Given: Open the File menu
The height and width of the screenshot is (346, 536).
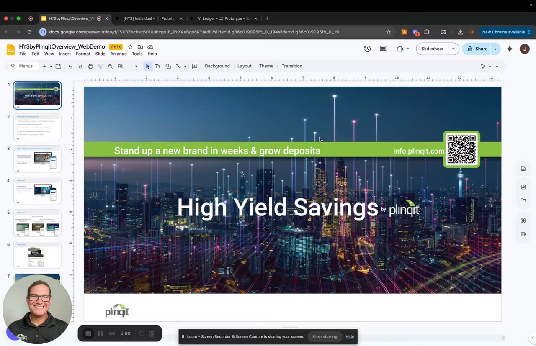Looking at the screenshot, I should (23, 54).
